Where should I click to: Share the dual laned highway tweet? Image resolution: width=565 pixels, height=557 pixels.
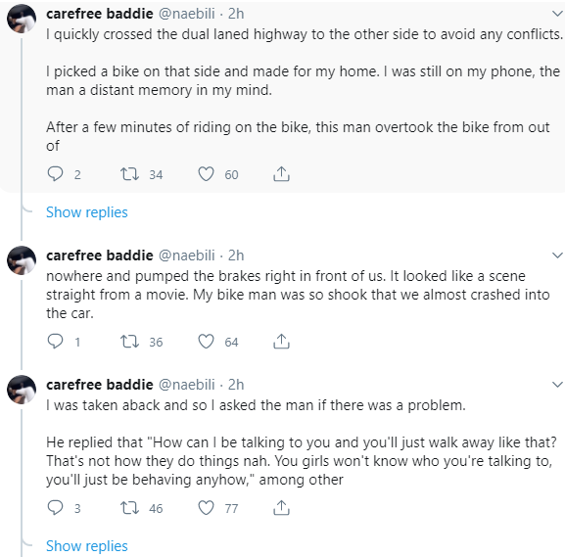point(281,173)
